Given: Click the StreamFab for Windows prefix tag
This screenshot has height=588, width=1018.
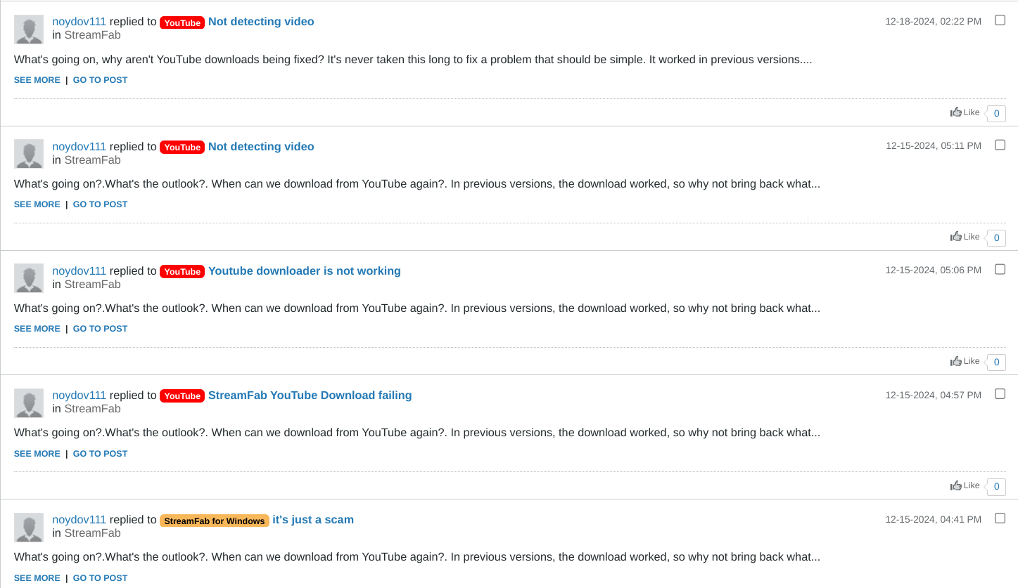Looking at the screenshot, I should [x=215, y=521].
